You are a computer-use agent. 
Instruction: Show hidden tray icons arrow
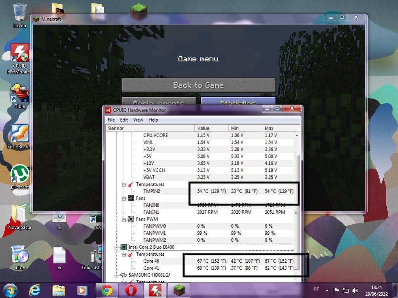click(327, 291)
